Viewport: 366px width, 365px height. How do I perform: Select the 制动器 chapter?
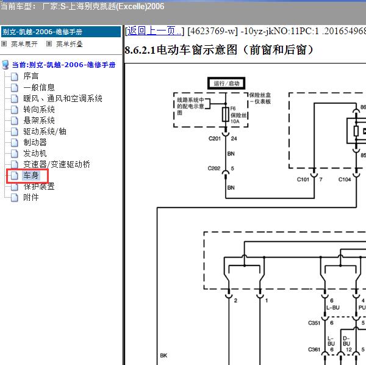click(x=35, y=142)
